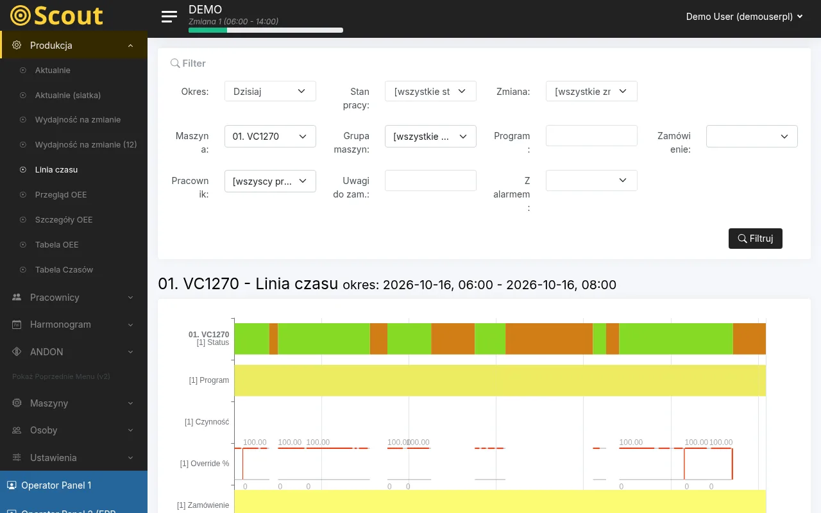The width and height of the screenshot is (821, 513).
Task: Click the Program text input field
Action: coord(591,136)
